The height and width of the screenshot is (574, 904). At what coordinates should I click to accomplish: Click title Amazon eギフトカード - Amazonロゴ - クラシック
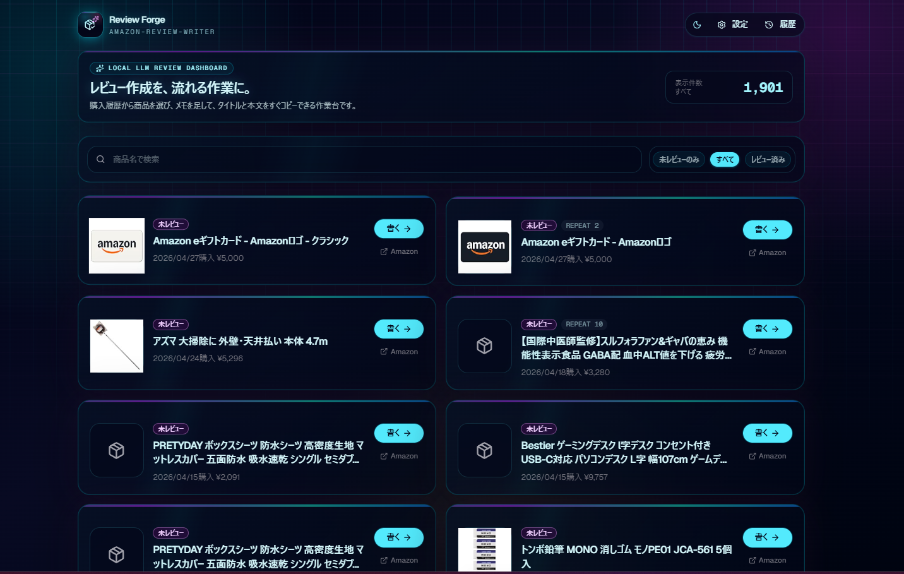251,241
